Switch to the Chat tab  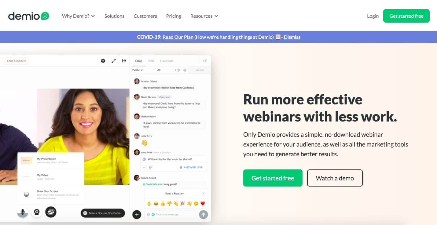[138, 61]
